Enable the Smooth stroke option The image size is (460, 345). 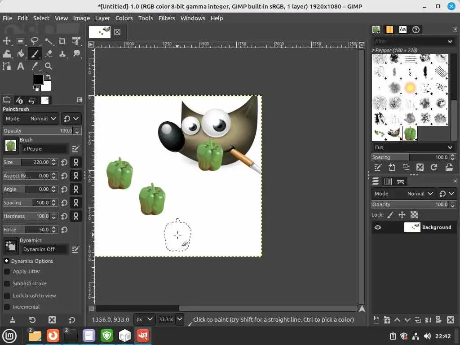pyautogui.click(x=7, y=284)
